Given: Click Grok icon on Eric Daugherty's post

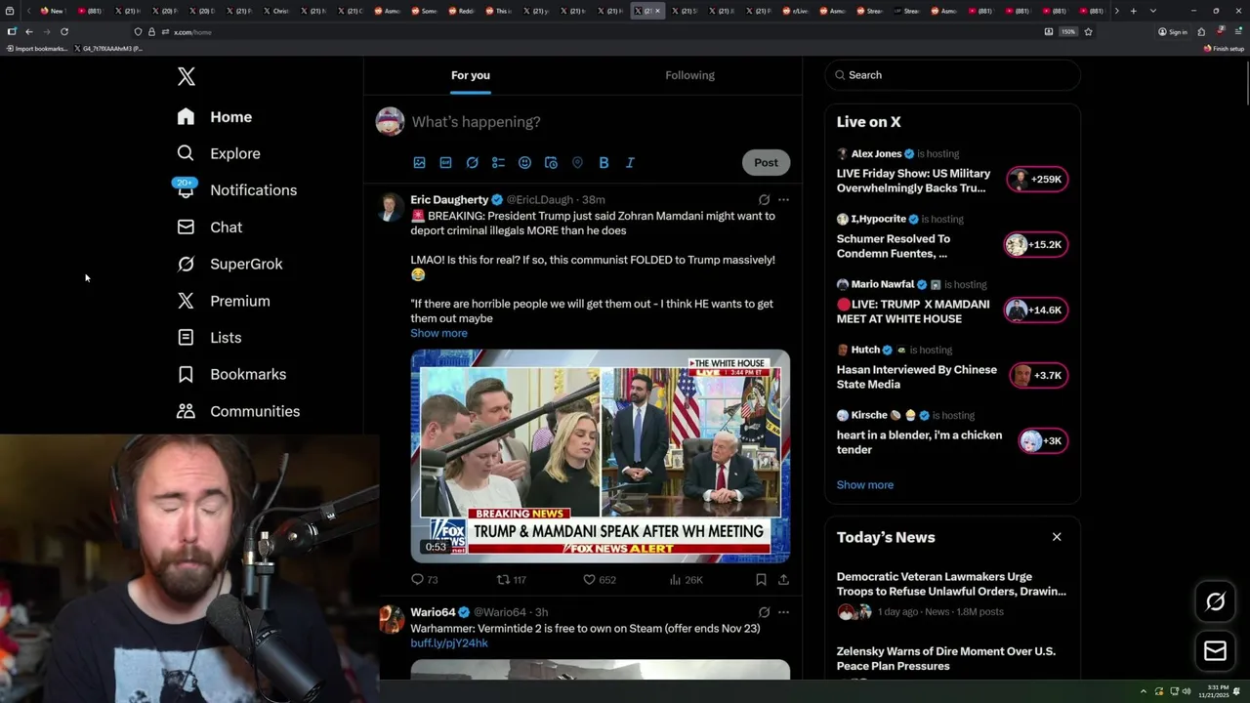Looking at the screenshot, I should tap(764, 199).
